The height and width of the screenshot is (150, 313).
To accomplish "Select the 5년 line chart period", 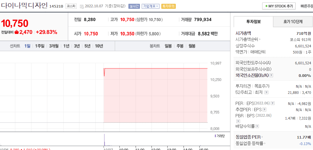I will point(87,46).
